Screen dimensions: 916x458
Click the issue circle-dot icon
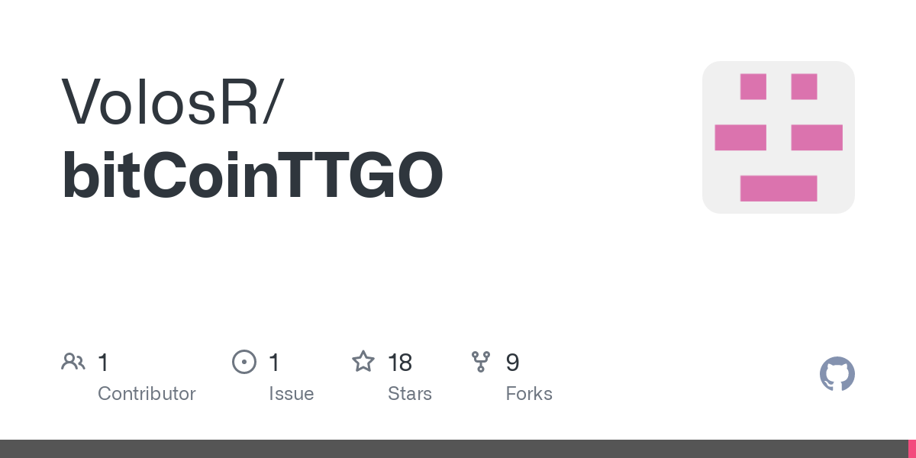[244, 361]
